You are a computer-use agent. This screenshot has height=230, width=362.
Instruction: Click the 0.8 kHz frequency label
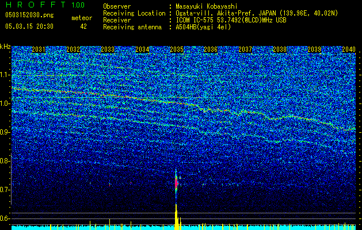5,161
